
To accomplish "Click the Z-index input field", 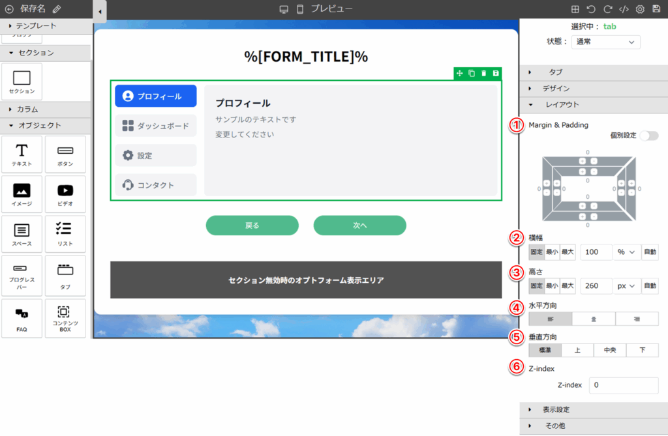I will pyautogui.click(x=623, y=385).
